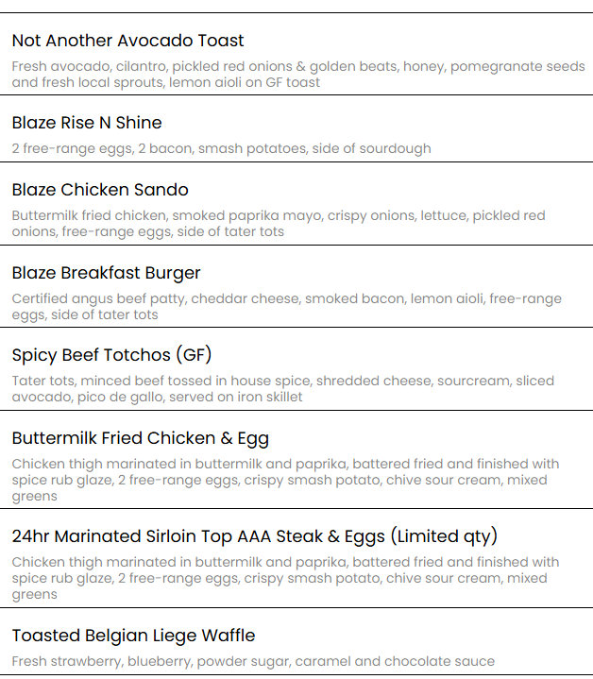This screenshot has width=593, height=679.
Task: Select Spicy Beef Totchos (GF) heading
Action: coord(111,355)
